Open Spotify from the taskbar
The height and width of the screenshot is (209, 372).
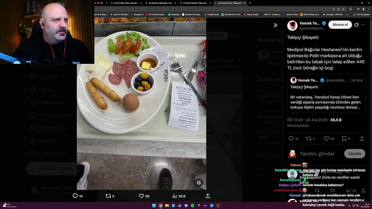click(x=192, y=206)
